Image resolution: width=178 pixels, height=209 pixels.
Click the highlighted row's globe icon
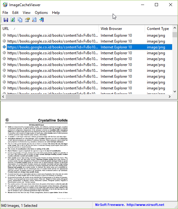click(x=4, y=47)
